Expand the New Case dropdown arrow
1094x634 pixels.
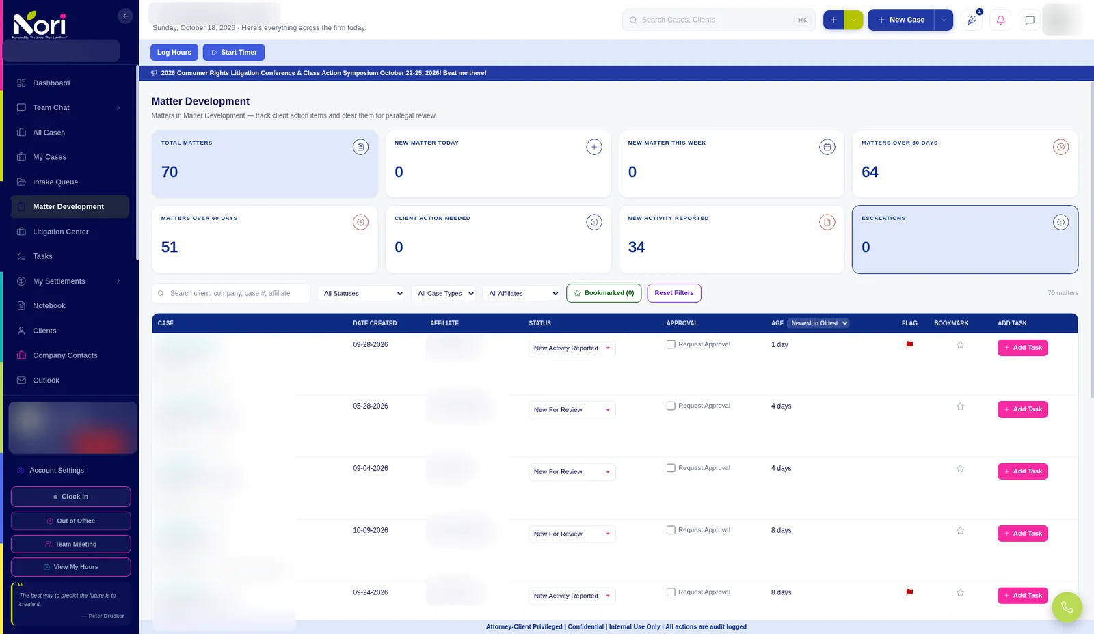pyautogui.click(x=944, y=20)
